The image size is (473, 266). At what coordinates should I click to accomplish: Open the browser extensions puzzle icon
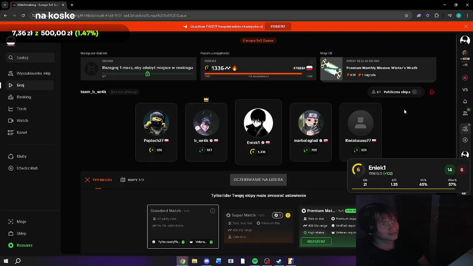point(437,16)
